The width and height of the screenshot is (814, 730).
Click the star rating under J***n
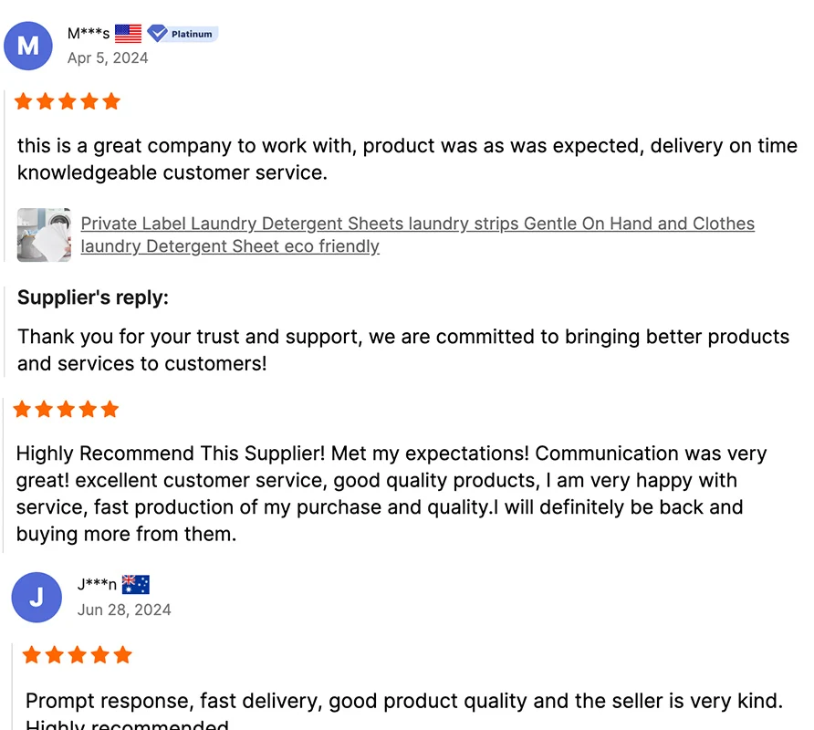[78, 655]
